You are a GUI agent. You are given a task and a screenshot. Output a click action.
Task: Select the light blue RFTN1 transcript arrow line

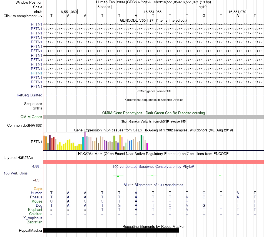[154, 73]
